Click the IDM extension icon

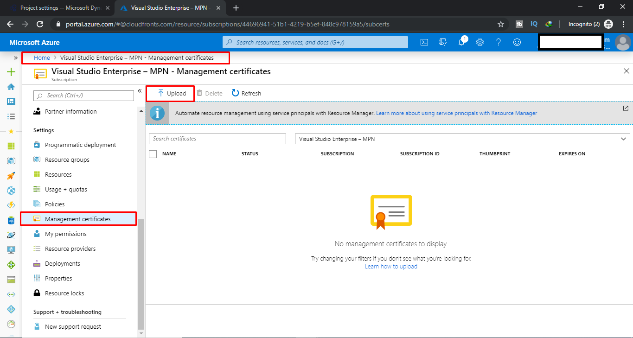click(x=549, y=24)
